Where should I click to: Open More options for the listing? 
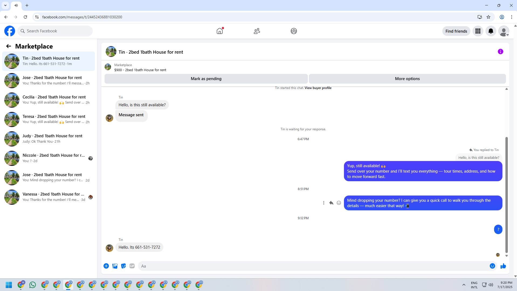pyautogui.click(x=407, y=79)
